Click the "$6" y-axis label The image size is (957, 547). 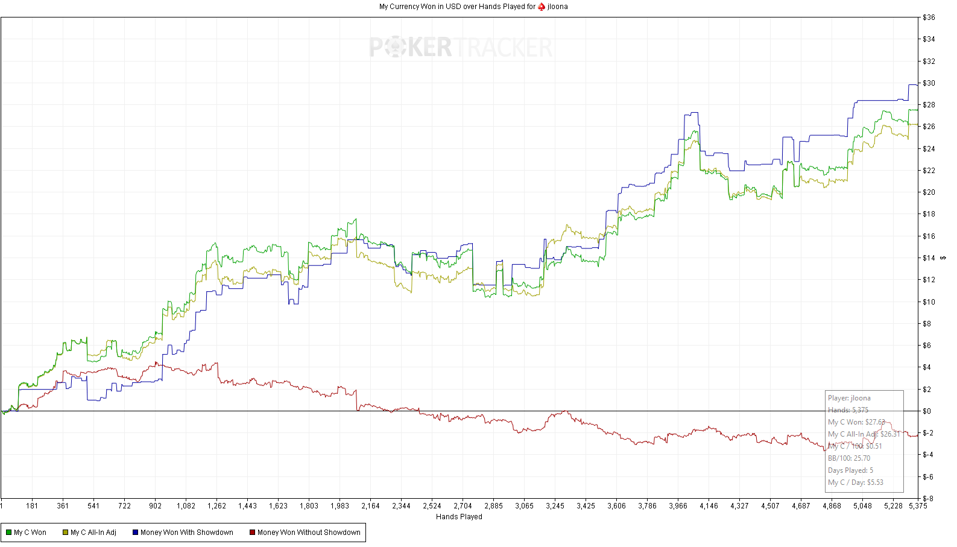(x=927, y=346)
